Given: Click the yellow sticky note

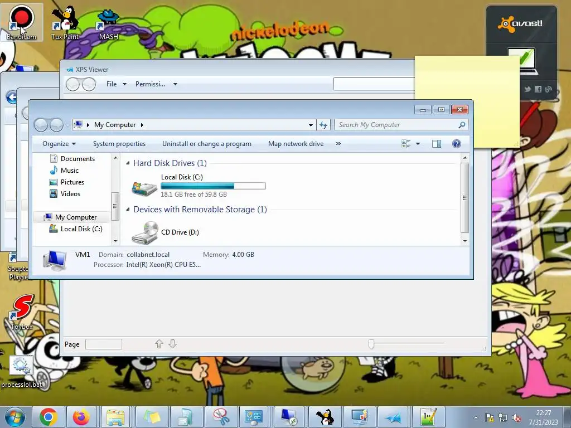Looking at the screenshot, I should point(467,78).
